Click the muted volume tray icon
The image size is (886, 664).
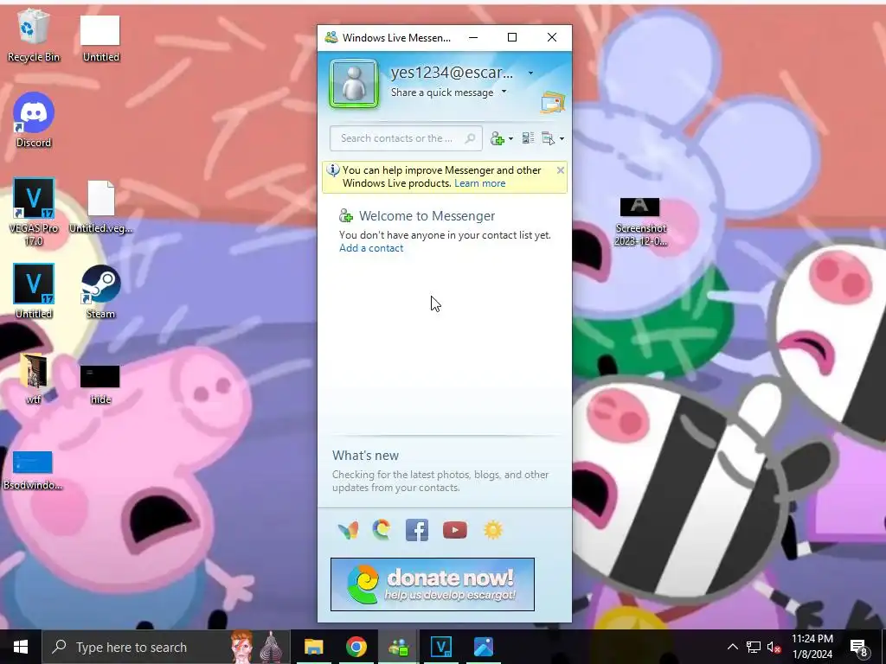click(774, 647)
